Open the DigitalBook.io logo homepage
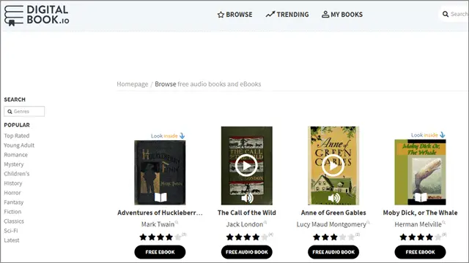Image resolution: width=469 pixels, height=263 pixels. click(37, 15)
